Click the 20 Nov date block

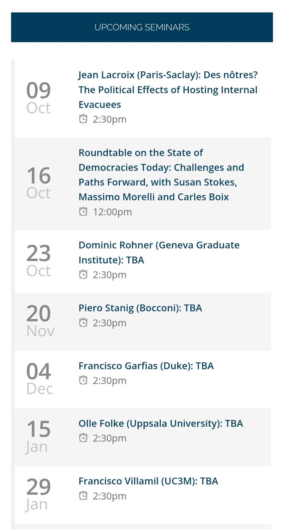point(40,321)
